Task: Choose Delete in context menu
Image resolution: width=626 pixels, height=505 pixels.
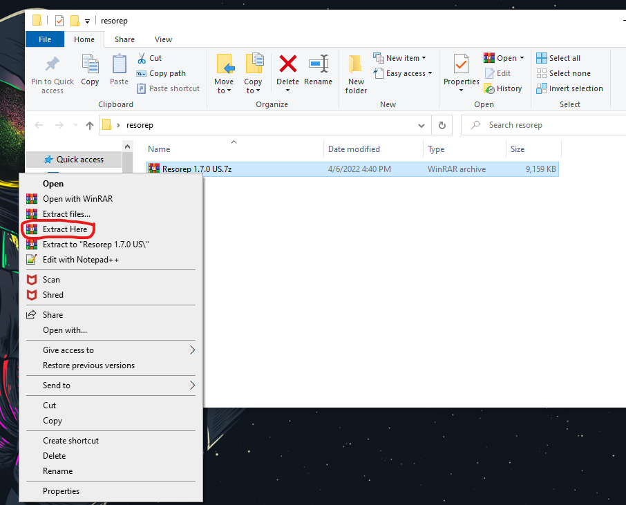Action: click(x=111, y=456)
